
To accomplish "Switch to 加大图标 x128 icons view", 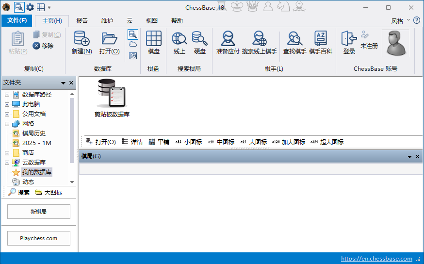I will (x=289, y=142).
